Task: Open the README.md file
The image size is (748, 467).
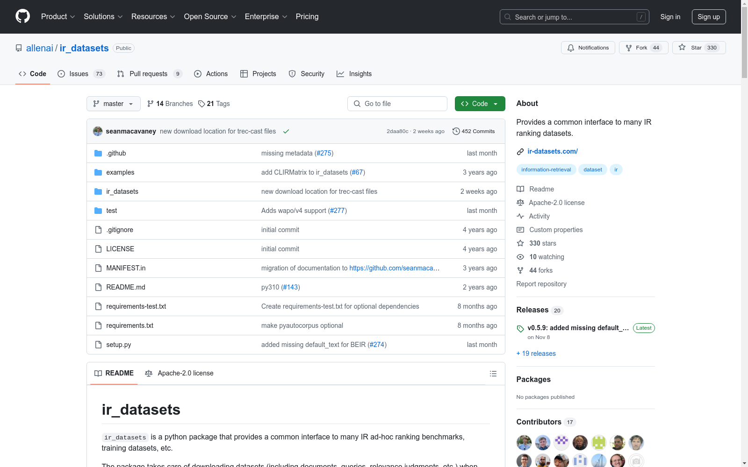Action: 126,287
